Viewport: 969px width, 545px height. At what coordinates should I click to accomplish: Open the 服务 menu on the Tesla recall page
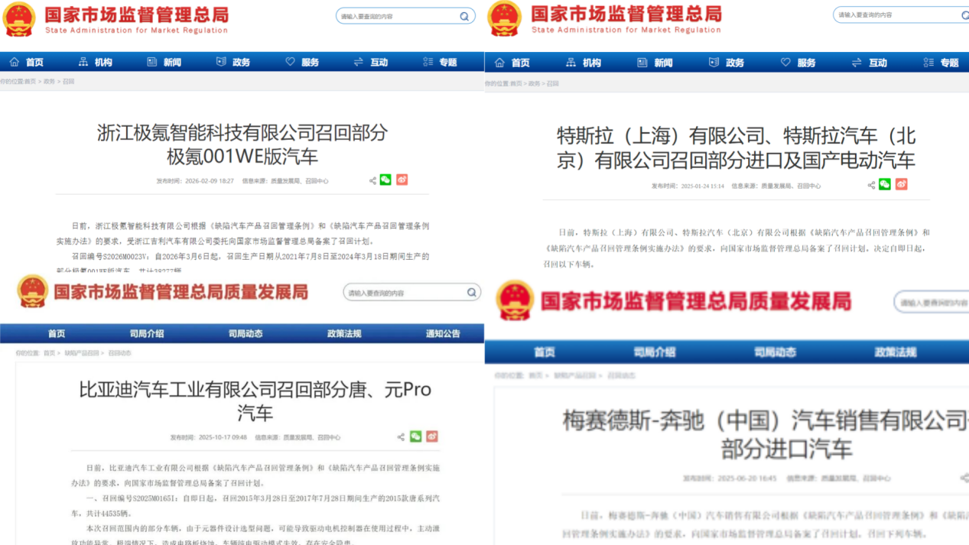(x=798, y=63)
